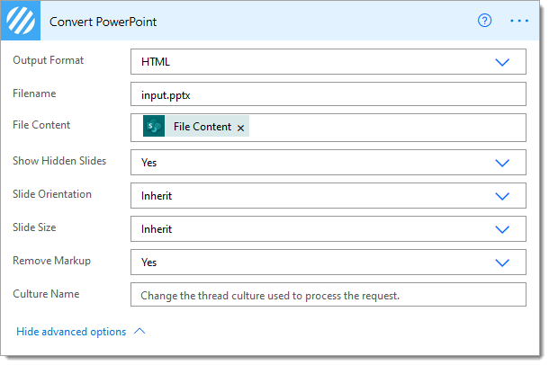The width and height of the screenshot is (549, 365).
Task: Click Hide advanced options link
Action: tap(71, 332)
